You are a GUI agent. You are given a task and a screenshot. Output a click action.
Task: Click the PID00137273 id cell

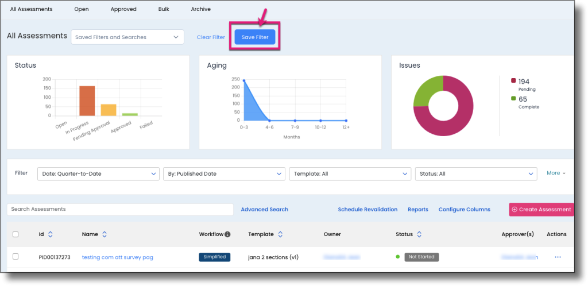click(55, 257)
